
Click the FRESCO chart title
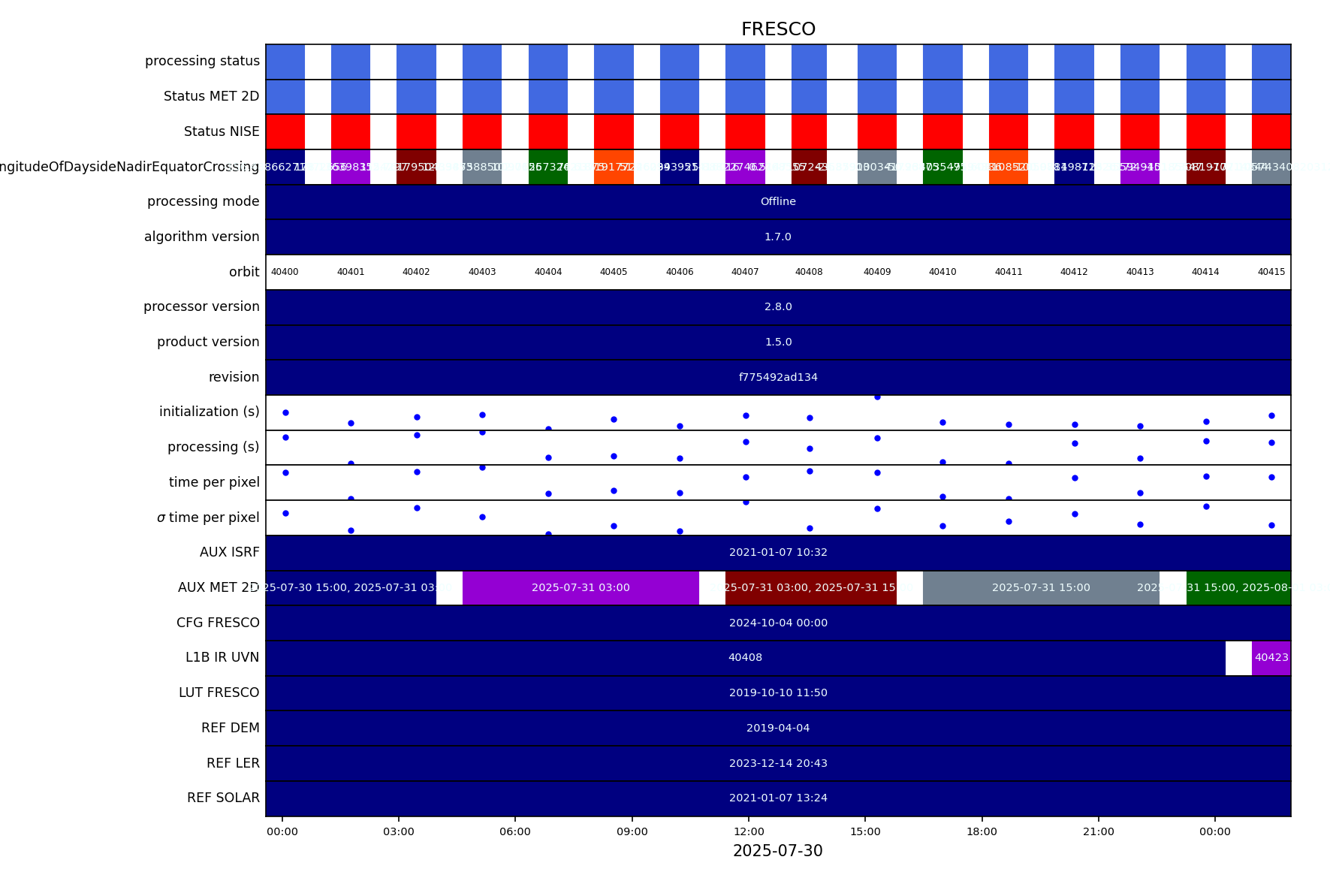(x=777, y=29)
